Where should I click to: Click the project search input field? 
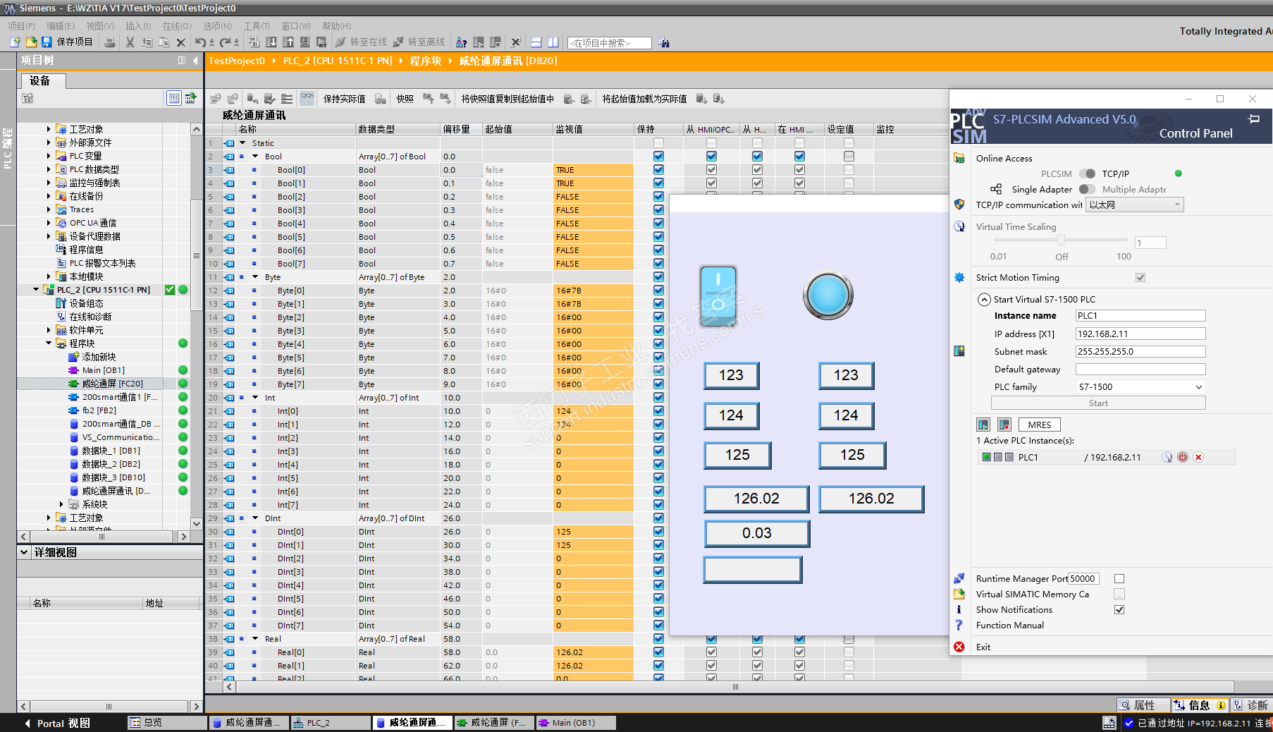[x=610, y=43]
